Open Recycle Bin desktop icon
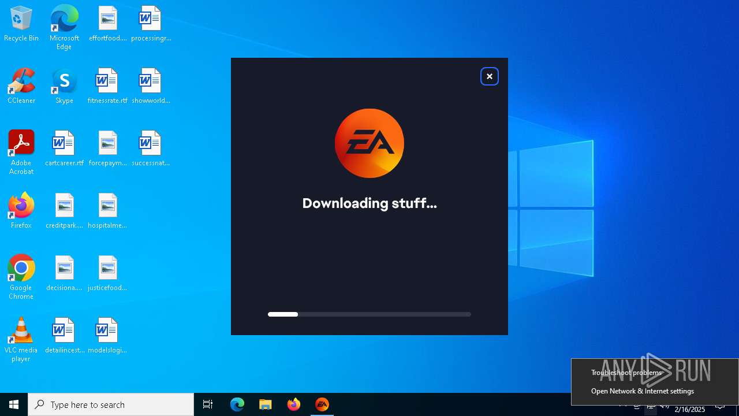This screenshot has width=739, height=416. (21, 24)
